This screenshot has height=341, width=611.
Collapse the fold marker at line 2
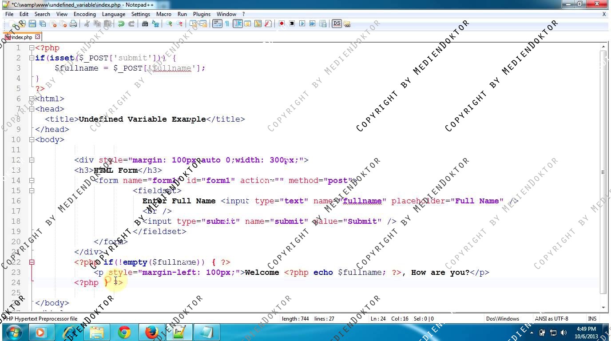coord(32,58)
